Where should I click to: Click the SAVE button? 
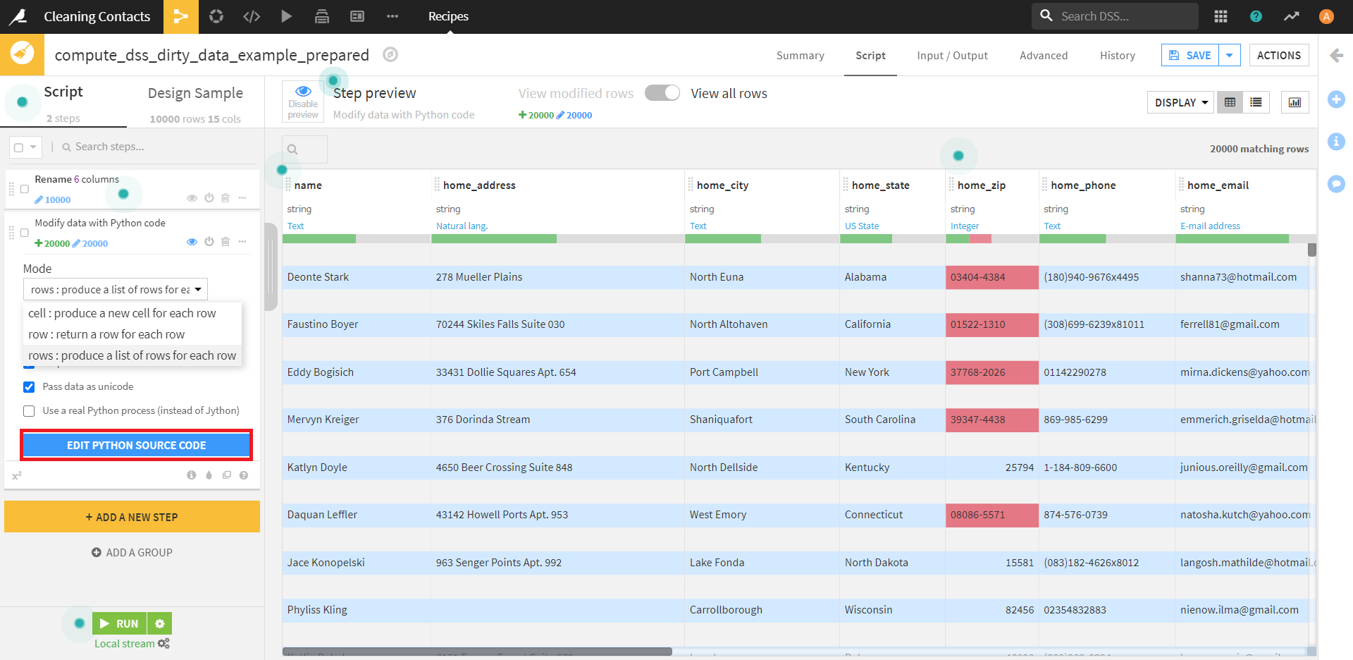(1190, 55)
